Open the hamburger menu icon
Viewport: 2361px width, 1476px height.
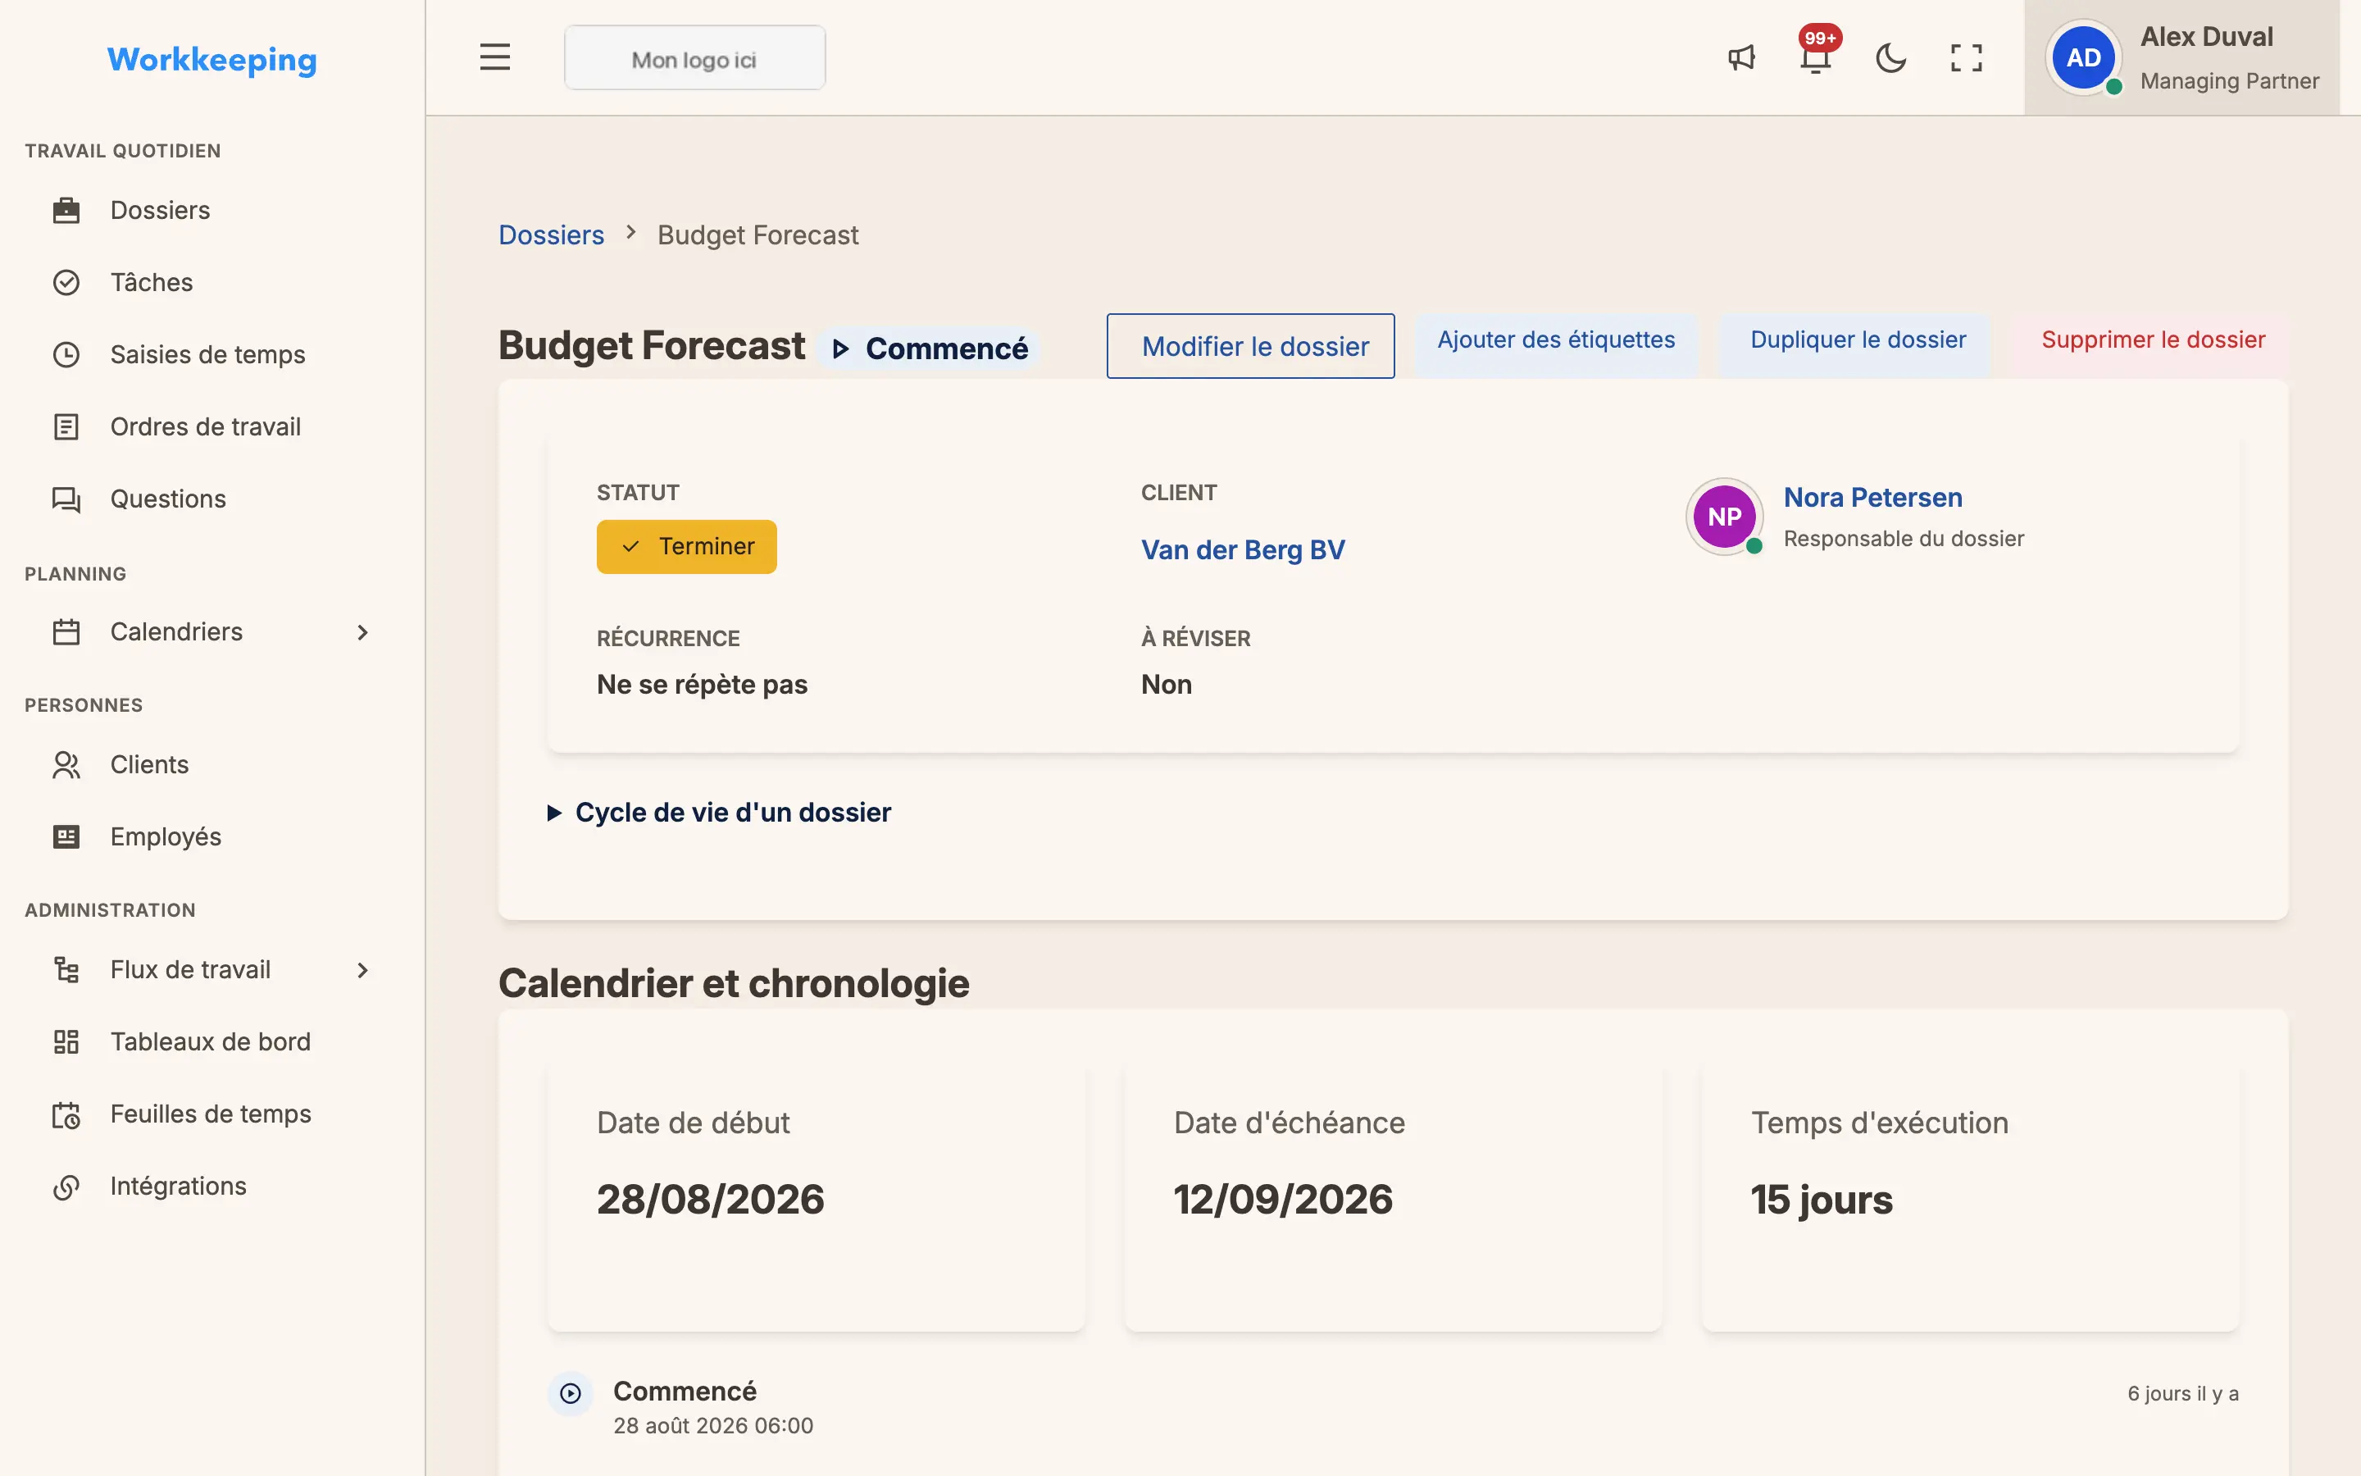494,57
